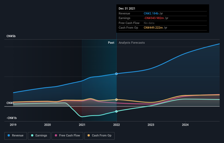Viewport: 224px width, 143px height.
Task: Toggle the Earnings legend series
Action: click(x=39, y=136)
